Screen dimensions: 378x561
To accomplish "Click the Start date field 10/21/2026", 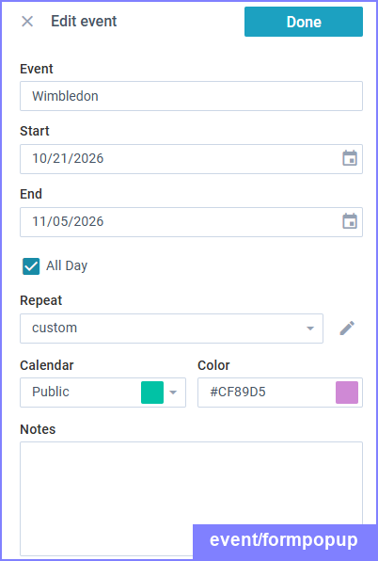I will (x=191, y=159).
